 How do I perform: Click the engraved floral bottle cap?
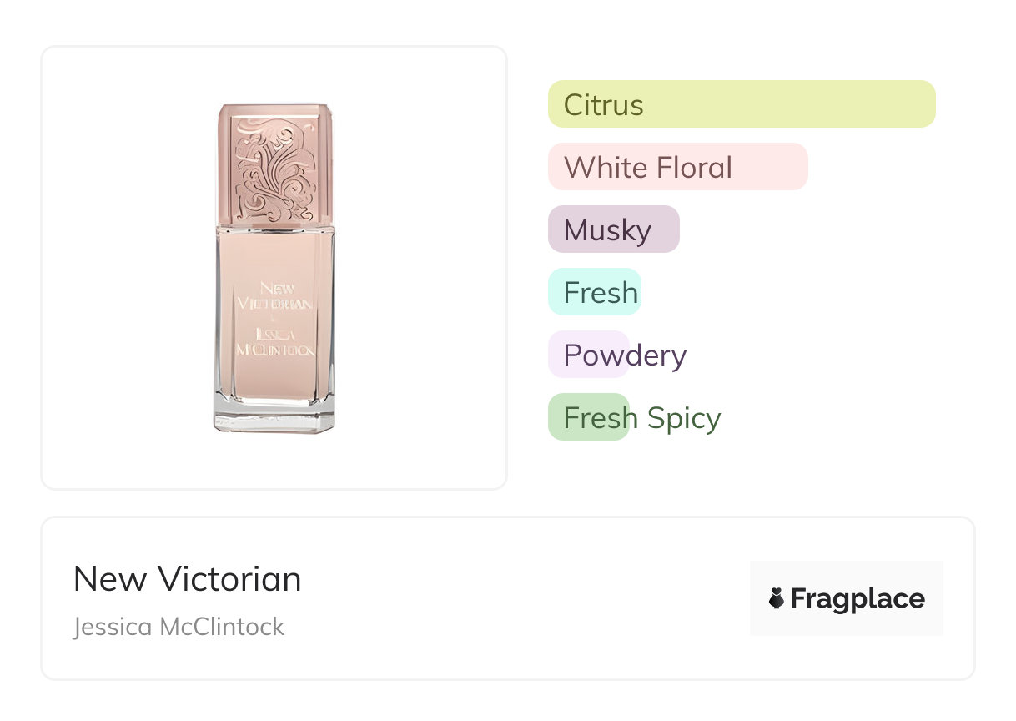(x=274, y=163)
